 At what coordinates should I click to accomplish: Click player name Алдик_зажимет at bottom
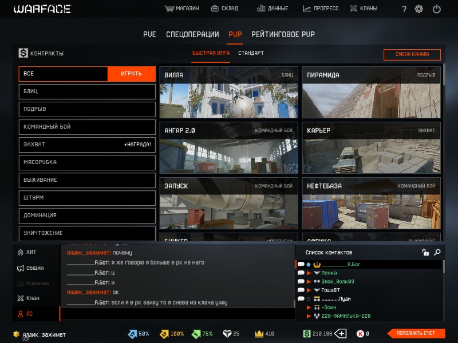[x=44, y=334]
